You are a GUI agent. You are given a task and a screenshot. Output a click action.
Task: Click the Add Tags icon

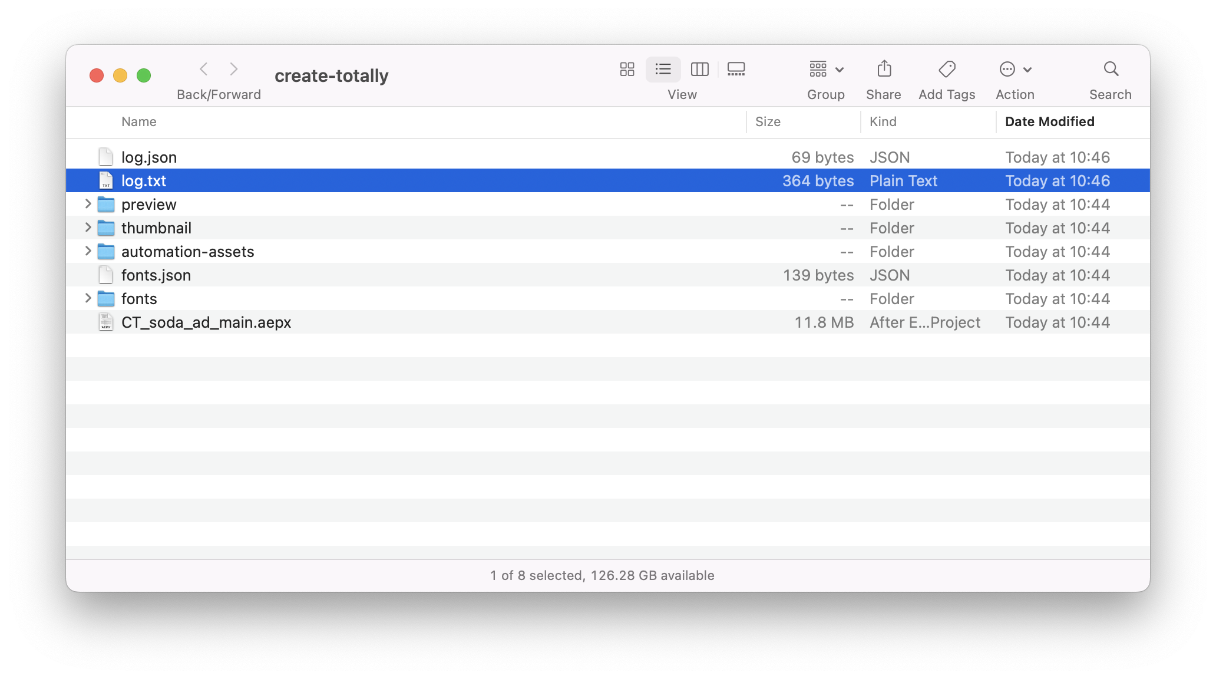point(947,70)
